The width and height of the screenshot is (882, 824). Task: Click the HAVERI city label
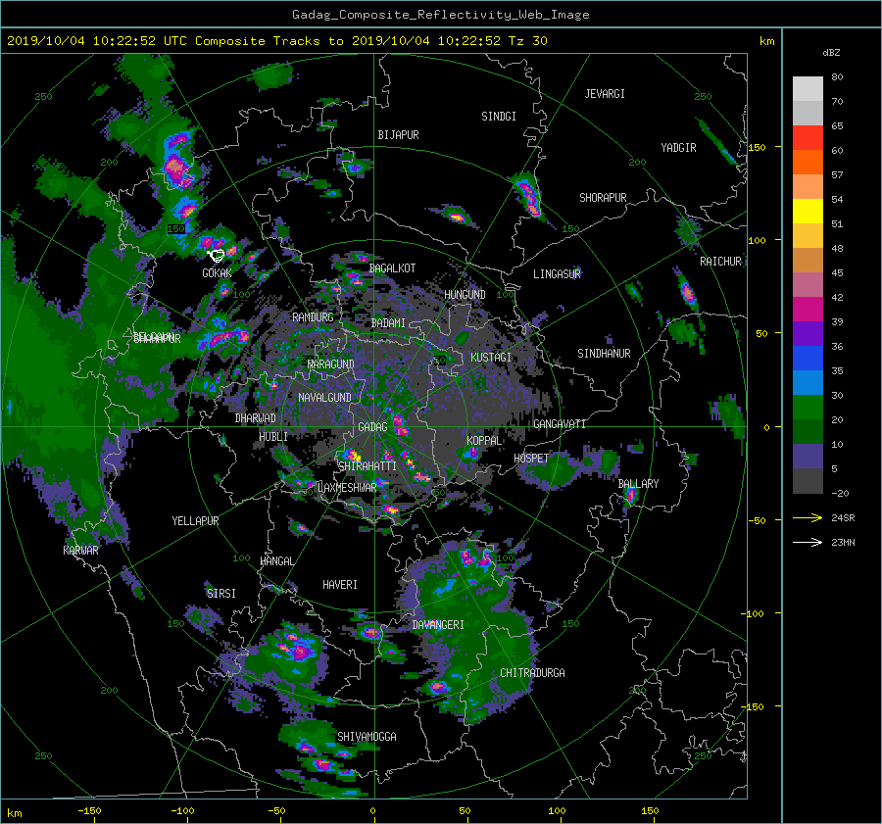340,585
